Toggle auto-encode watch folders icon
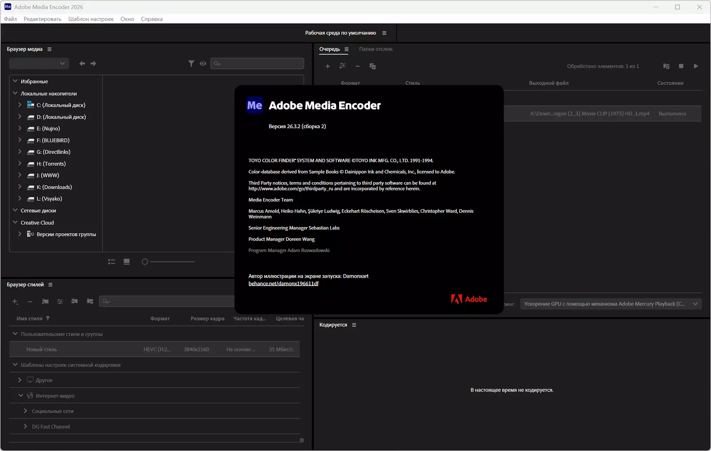 tap(666, 66)
